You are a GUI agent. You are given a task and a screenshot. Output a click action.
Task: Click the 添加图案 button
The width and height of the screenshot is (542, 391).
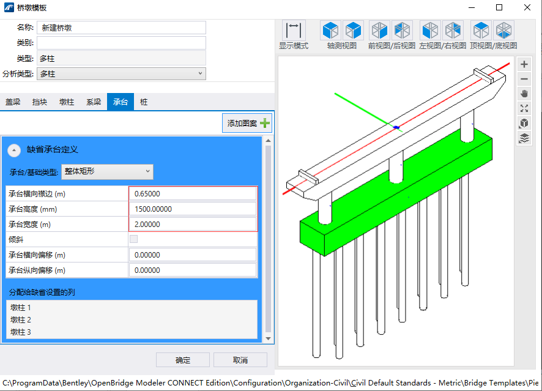click(247, 124)
